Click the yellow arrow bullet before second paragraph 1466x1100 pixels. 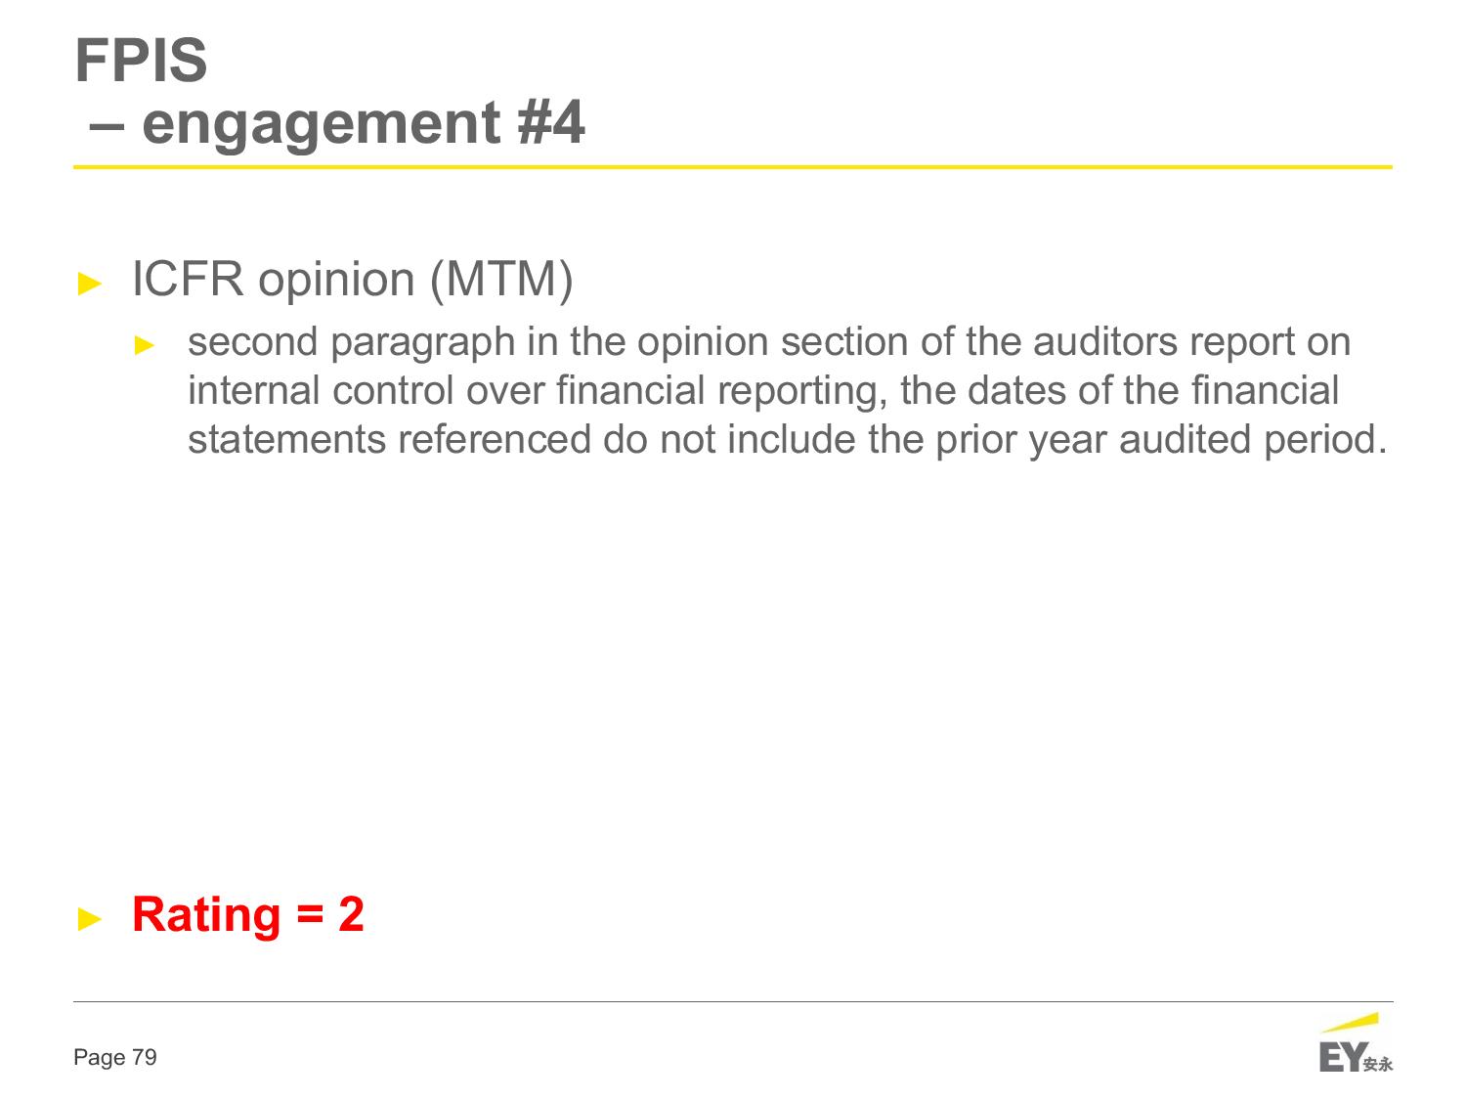point(145,344)
